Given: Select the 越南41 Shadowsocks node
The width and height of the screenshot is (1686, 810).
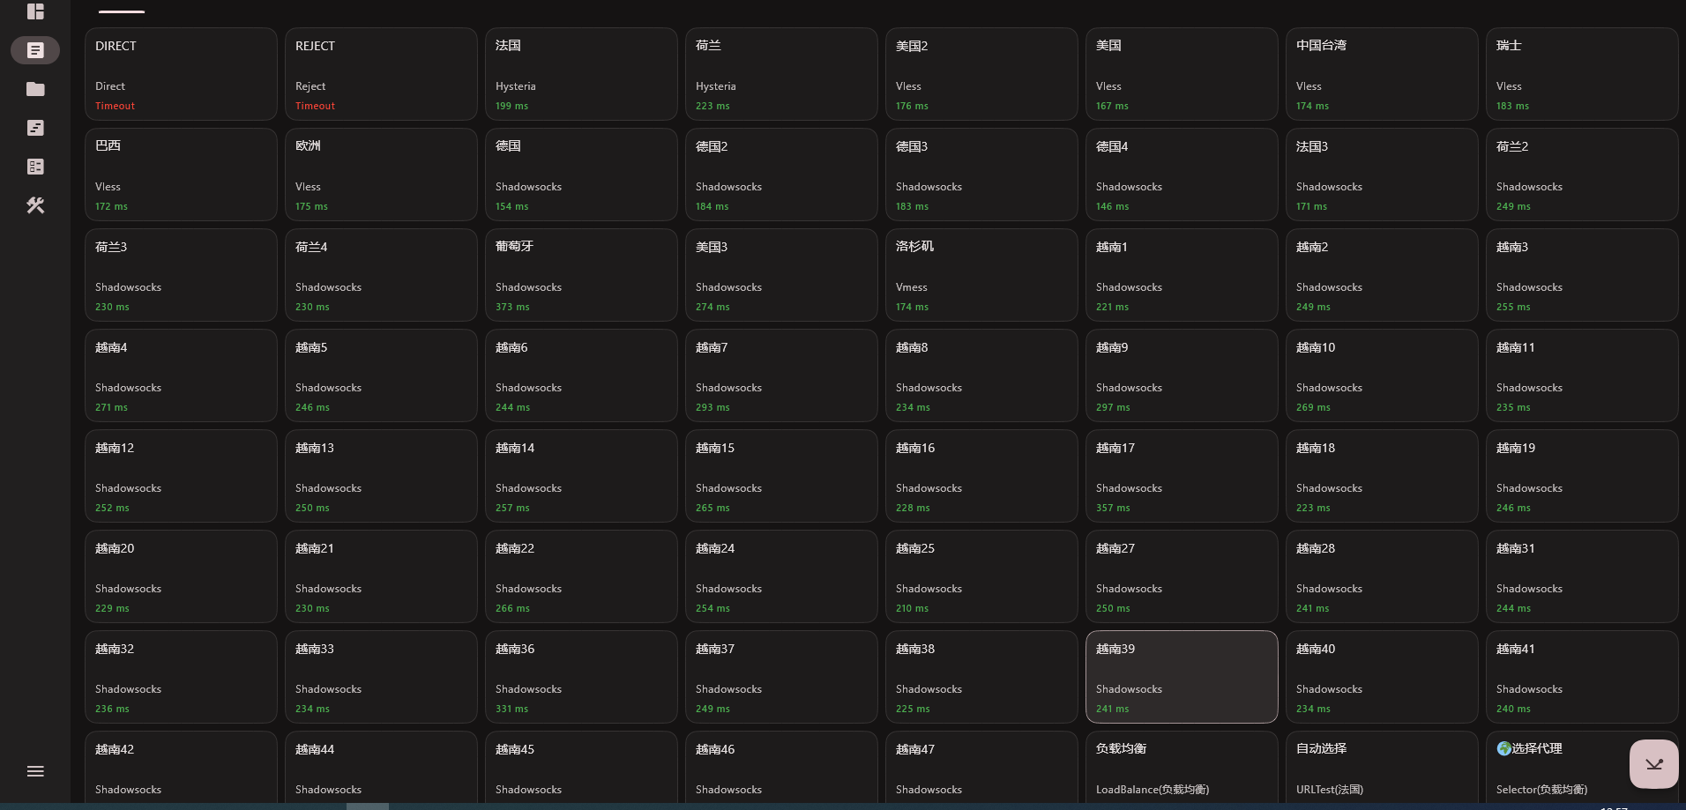Looking at the screenshot, I should click(x=1582, y=677).
